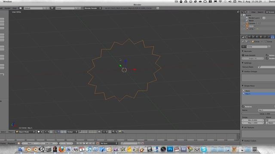The image size is (275, 154).
Task: Toggle the Auto Smooth checkbox
Action: pyautogui.click(x=243, y=55)
